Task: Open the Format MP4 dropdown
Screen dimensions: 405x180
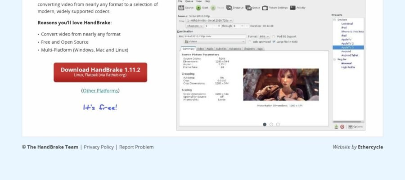Action: 264,36
